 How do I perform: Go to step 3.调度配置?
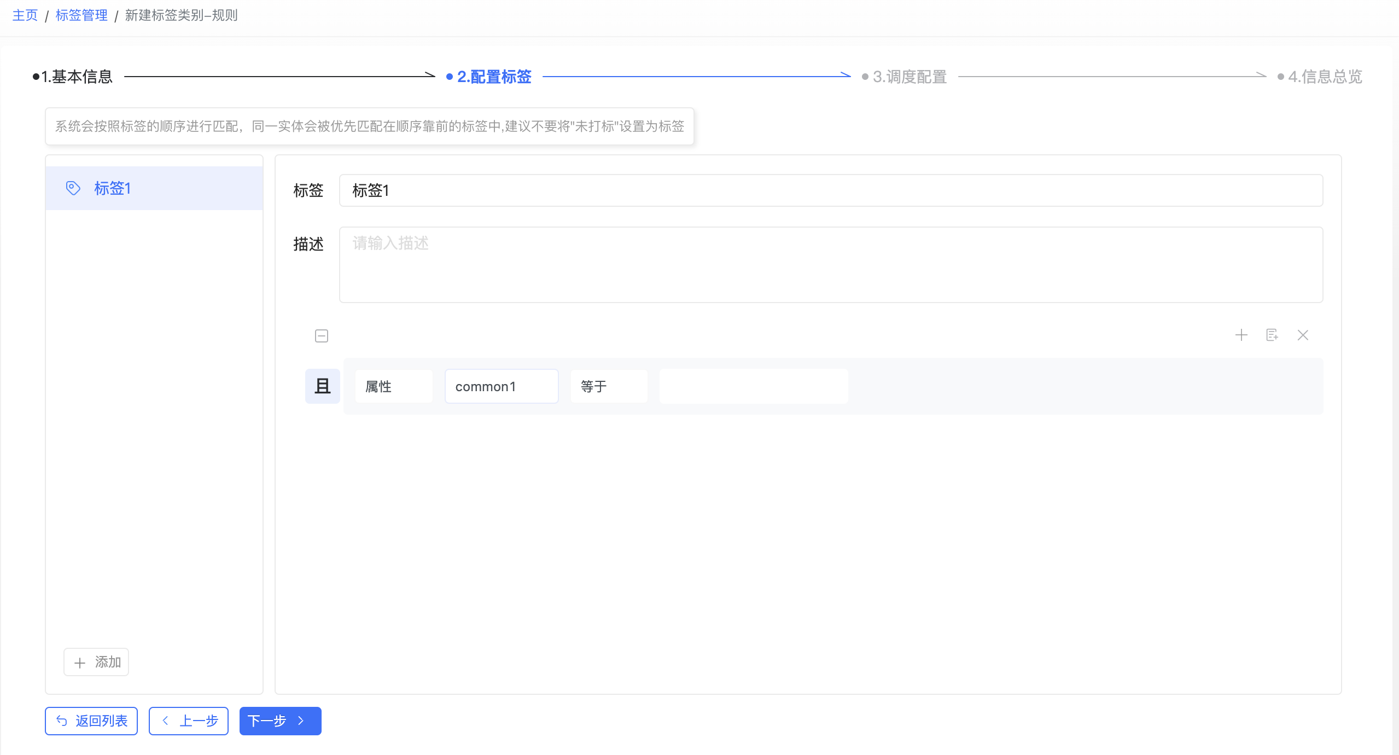pyautogui.click(x=905, y=77)
